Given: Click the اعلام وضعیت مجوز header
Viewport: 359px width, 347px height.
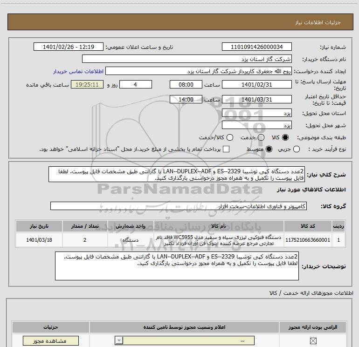Looking at the screenshot, I should click(184, 327).
